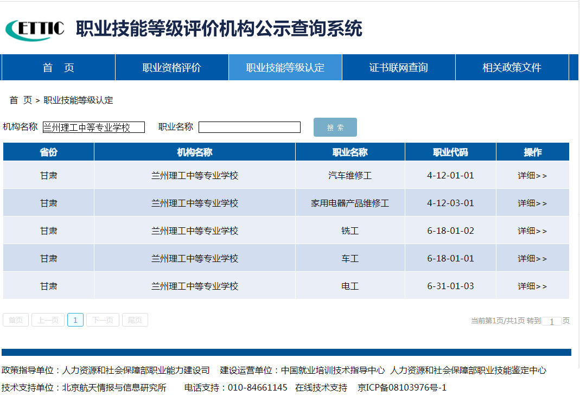This screenshot has width=580, height=396.
Task: Open 证书联网查询 navigation tab
Action: point(398,68)
